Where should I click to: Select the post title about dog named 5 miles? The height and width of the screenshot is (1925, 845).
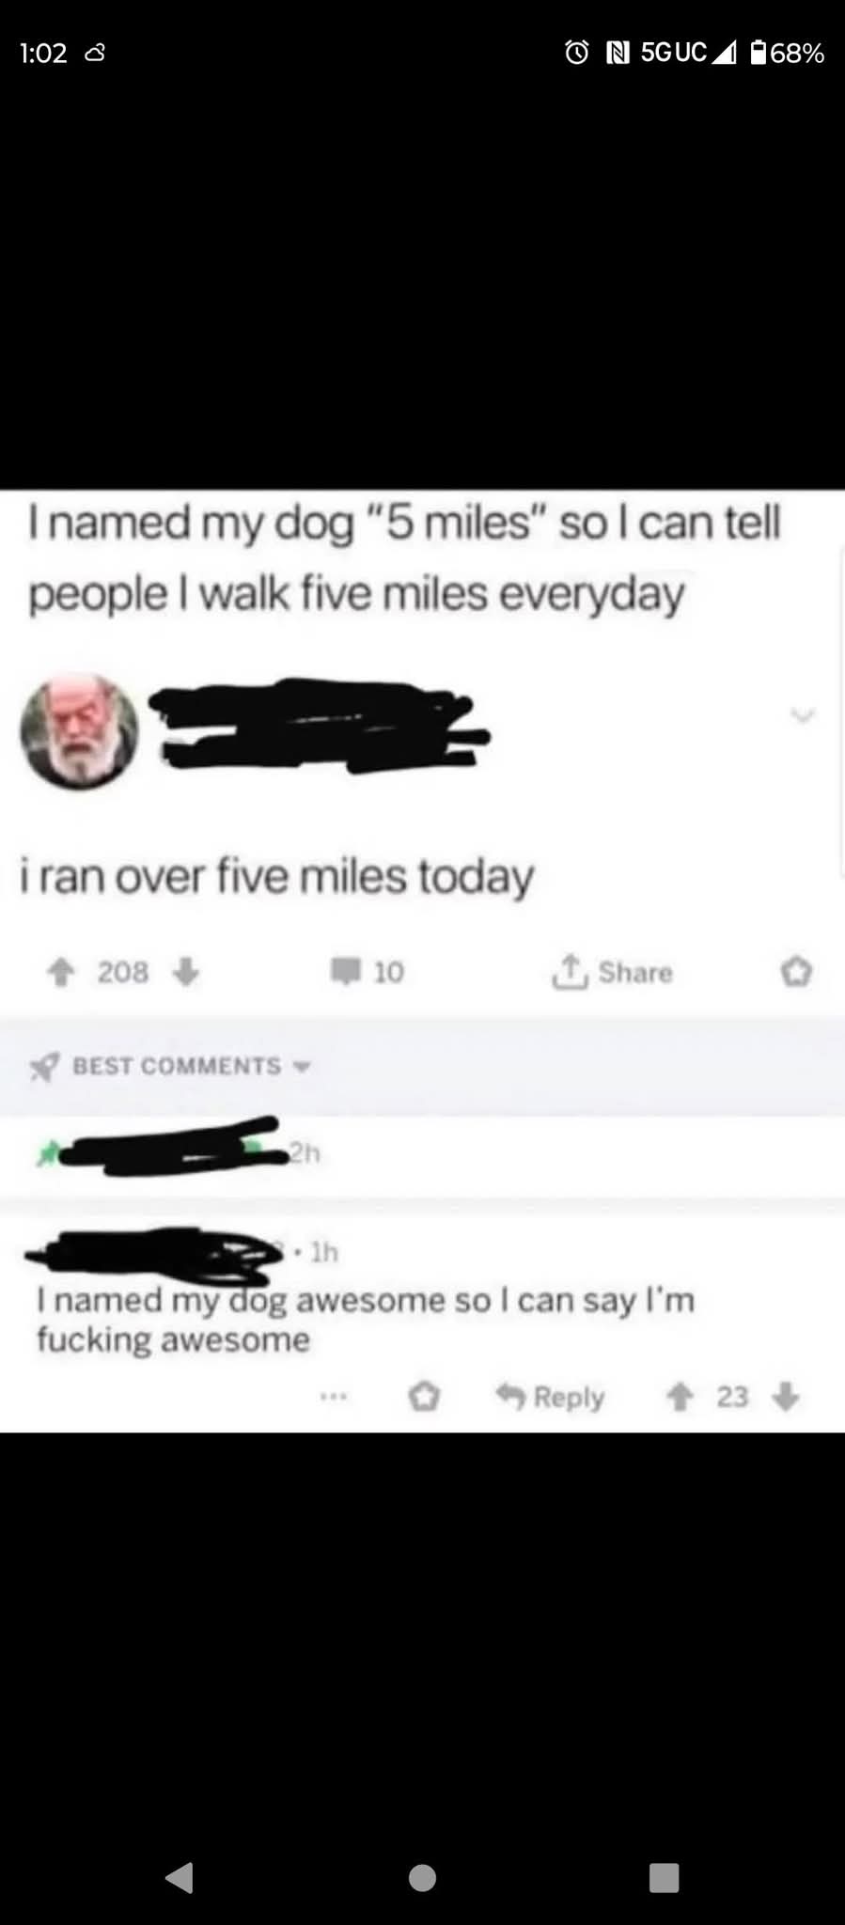click(x=404, y=558)
